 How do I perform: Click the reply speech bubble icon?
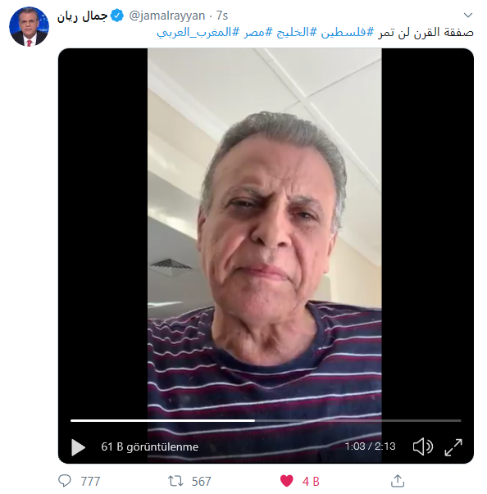coord(65,481)
